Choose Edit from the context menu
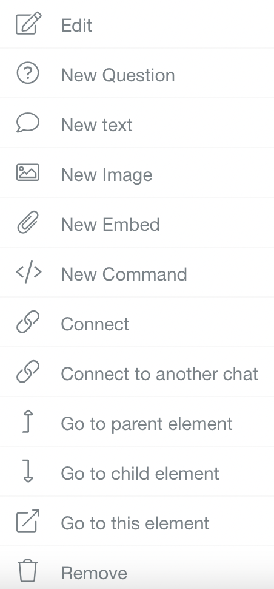This screenshot has width=274, height=589. click(x=137, y=24)
